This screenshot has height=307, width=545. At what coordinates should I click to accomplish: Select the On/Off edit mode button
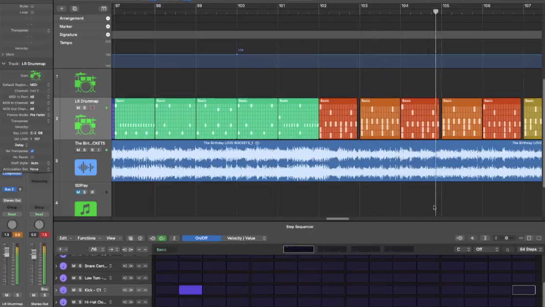(x=201, y=238)
